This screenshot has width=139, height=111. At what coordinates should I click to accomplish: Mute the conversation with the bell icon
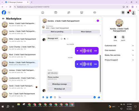[x=115, y=37]
